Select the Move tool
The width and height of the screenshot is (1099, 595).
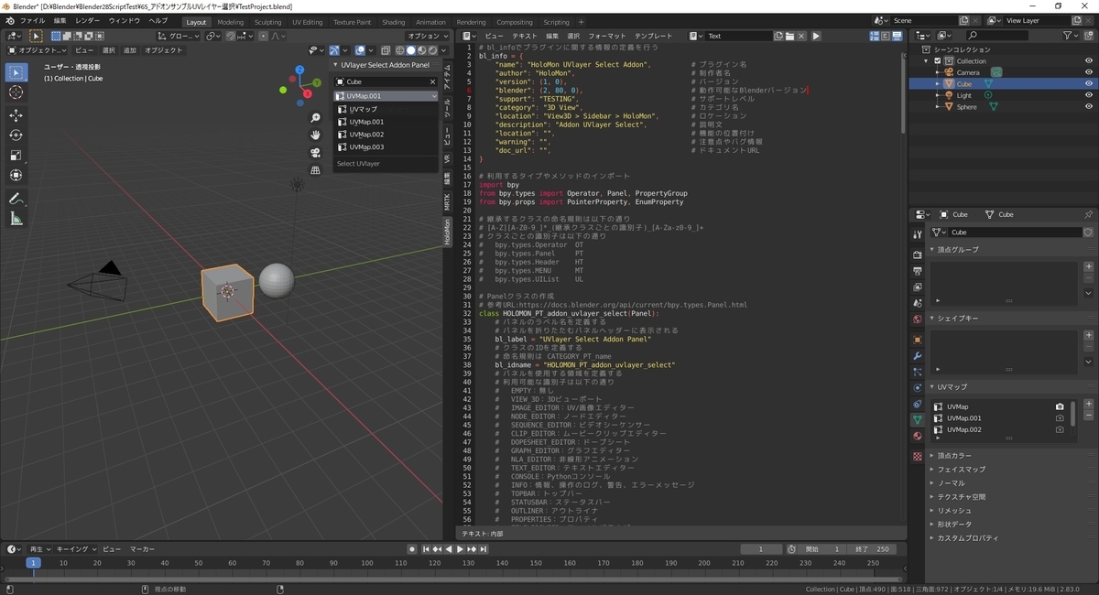point(16,115)
